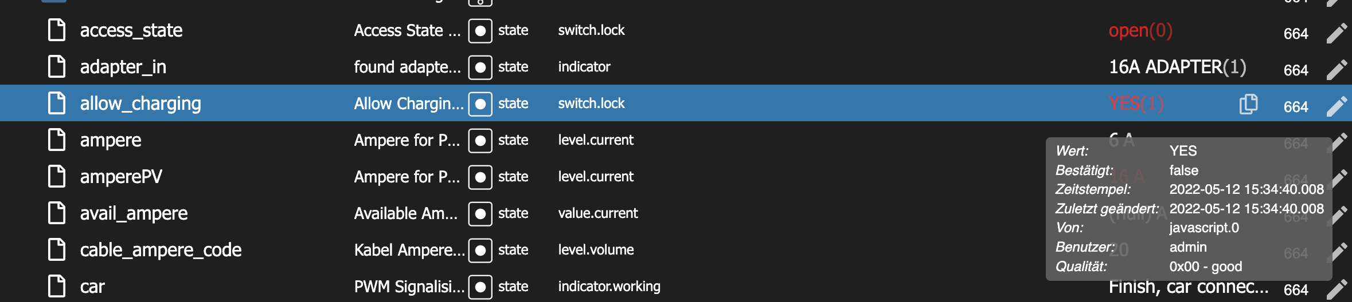Click the file icon beside avail_ampere

coord(57,213)
